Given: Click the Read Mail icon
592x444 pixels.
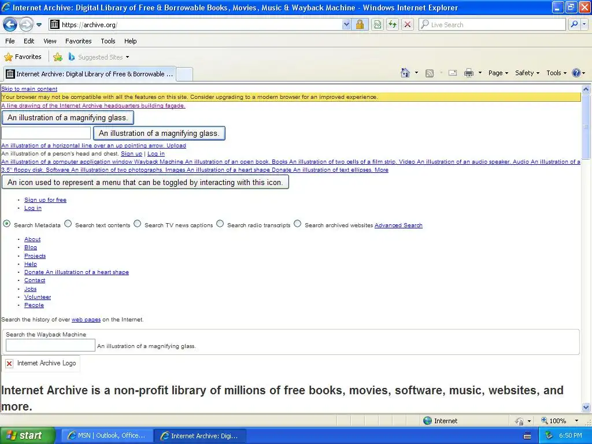Looking at the screenshot, I should click(x=453, y=73).
